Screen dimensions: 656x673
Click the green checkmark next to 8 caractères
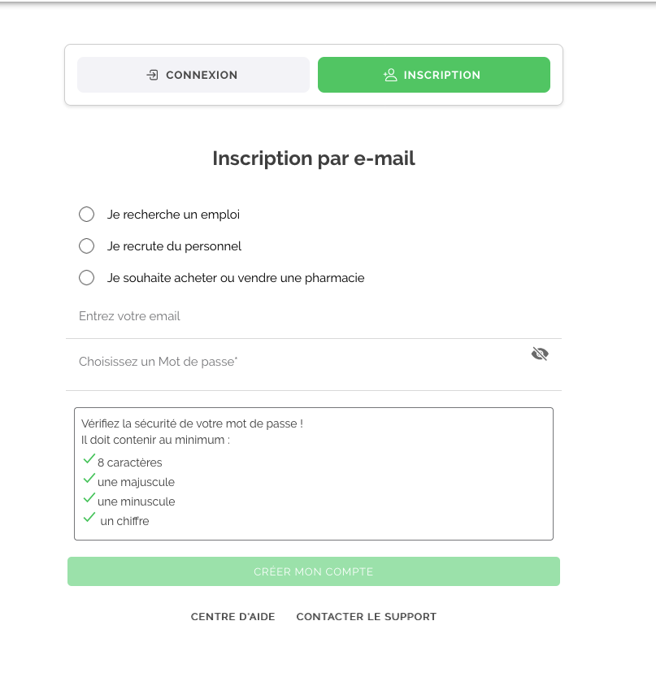tap(89, 459)
